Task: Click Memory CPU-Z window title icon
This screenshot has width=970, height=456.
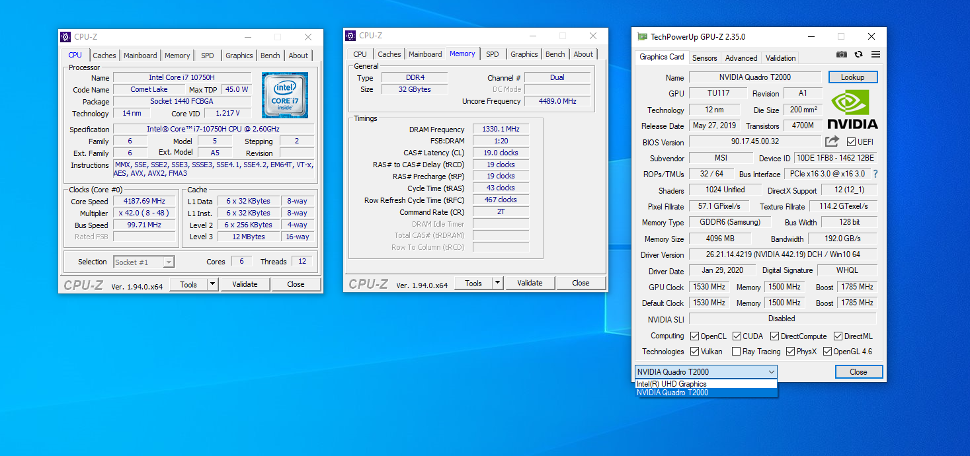Action: tap(350, 36)
